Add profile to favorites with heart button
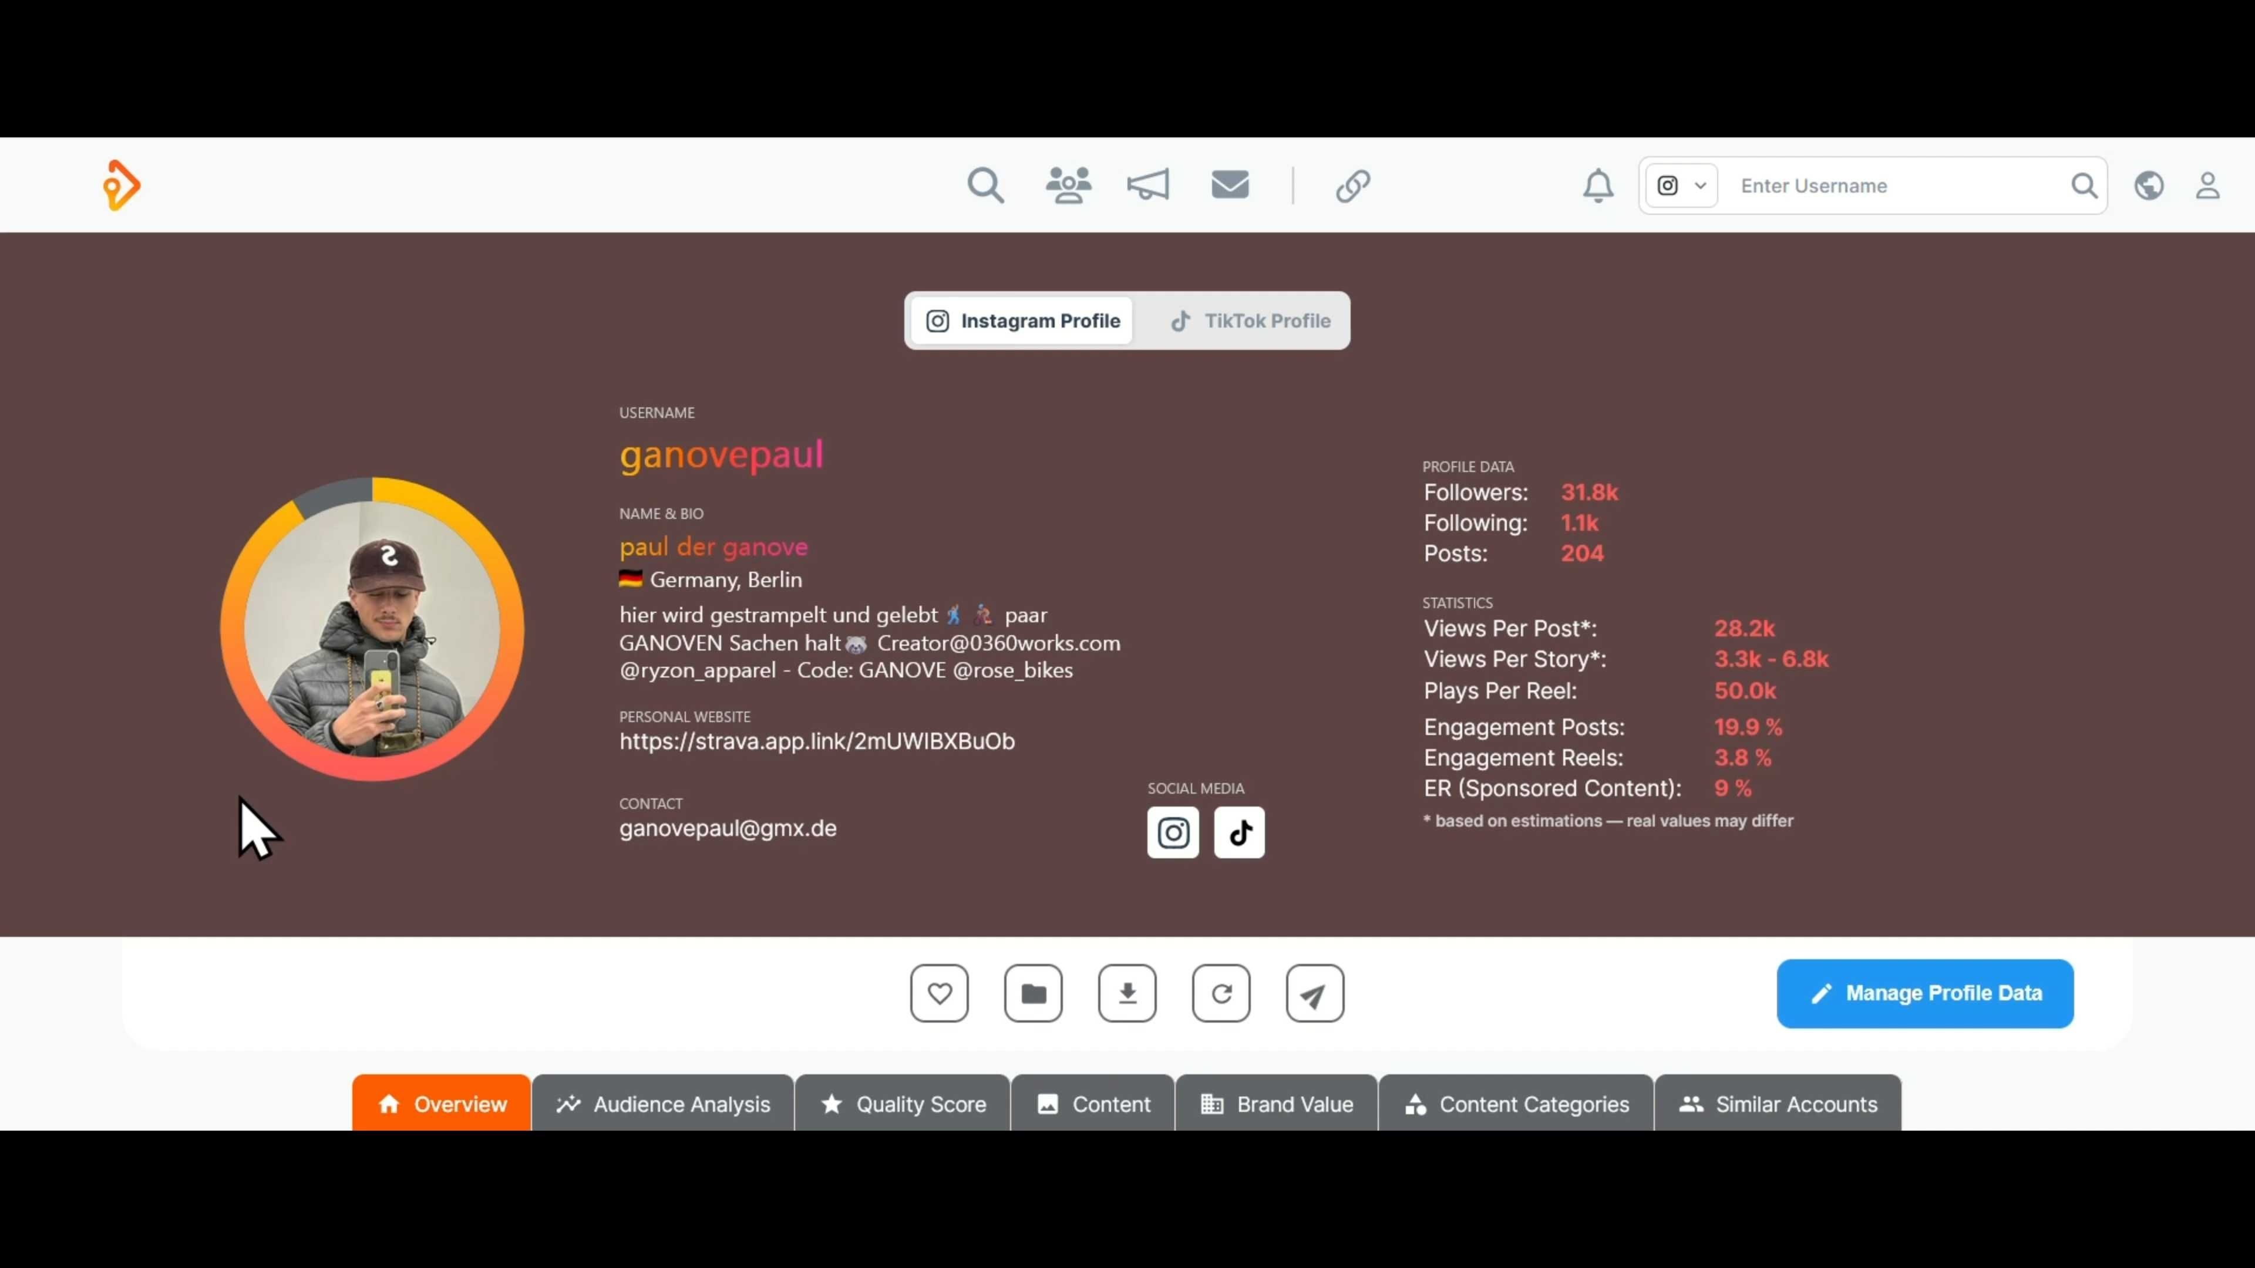 tap(940, 993)
